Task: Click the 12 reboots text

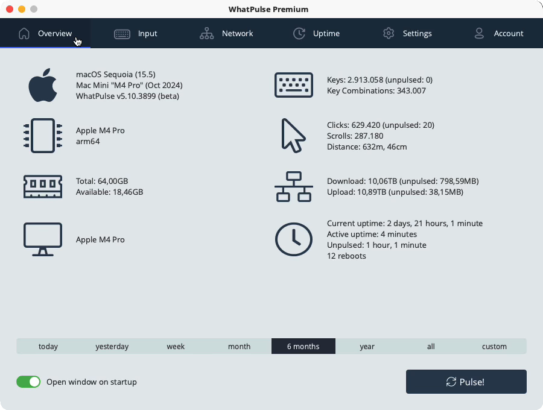Action: [x=346, y=256]
